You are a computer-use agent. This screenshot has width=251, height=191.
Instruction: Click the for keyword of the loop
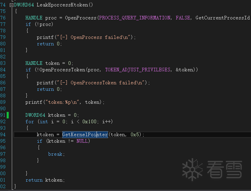coord(30,122)
